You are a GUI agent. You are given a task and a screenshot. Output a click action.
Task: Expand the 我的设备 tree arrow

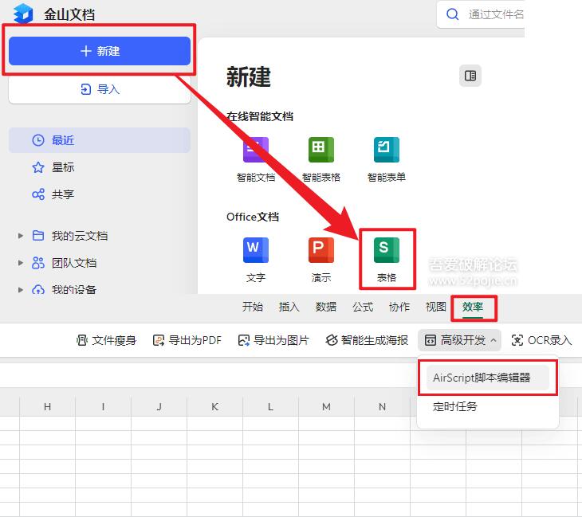(x=21, y=290)
